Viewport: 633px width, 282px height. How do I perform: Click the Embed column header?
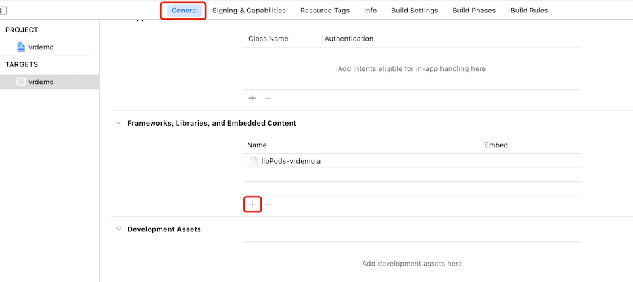[x=496, y=145]
